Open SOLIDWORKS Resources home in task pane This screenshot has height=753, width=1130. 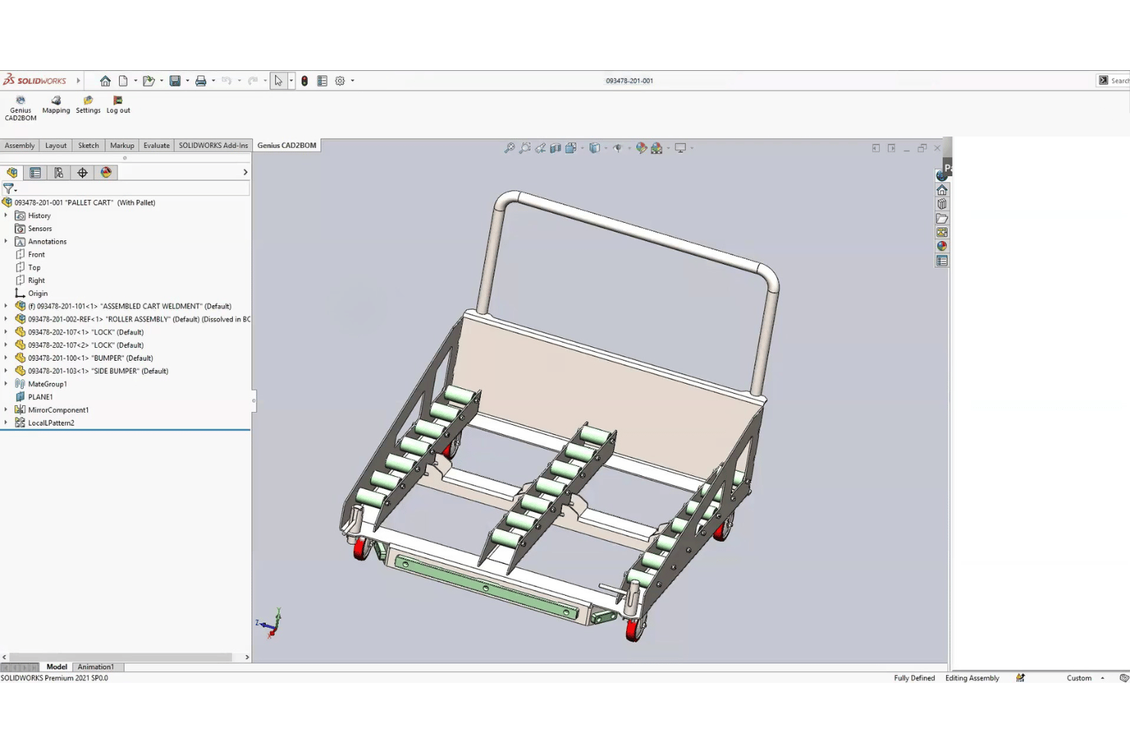click(x=942, y=190)
